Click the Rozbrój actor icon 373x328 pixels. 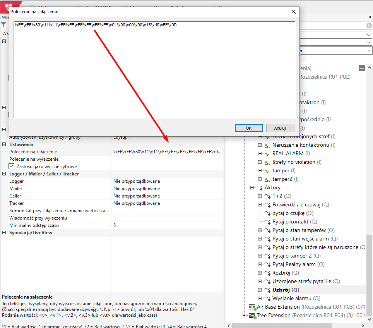[267, 273]
